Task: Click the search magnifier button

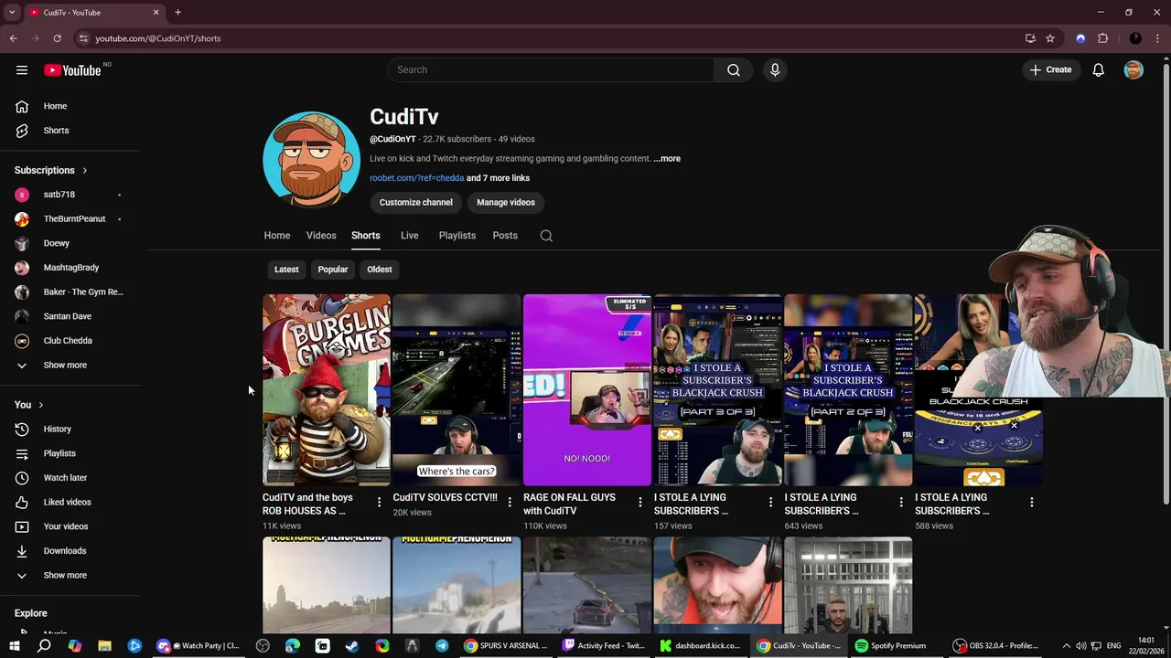Action: click(734, 69)
